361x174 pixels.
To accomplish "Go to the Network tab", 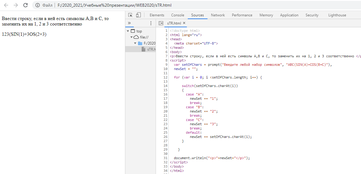I will (x=218, y=15).
